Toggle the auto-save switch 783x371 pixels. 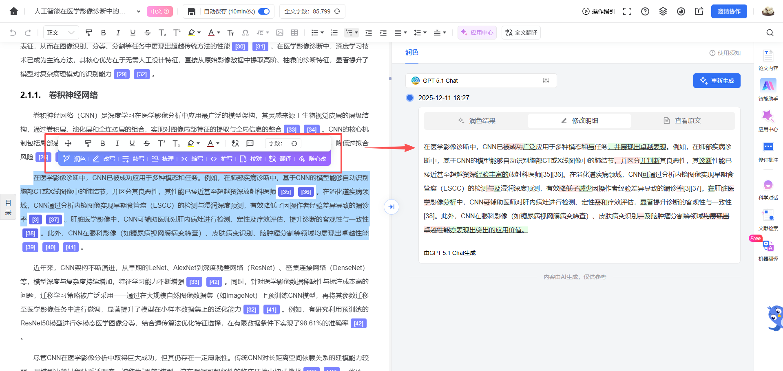pyautogui.click(x=264, y=11)
